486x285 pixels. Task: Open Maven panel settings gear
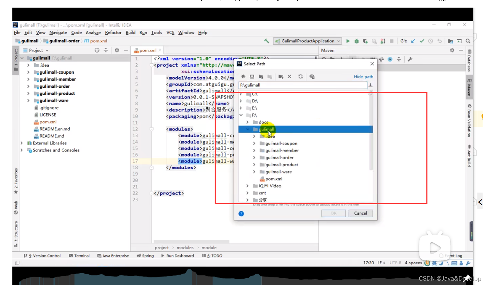452,50
